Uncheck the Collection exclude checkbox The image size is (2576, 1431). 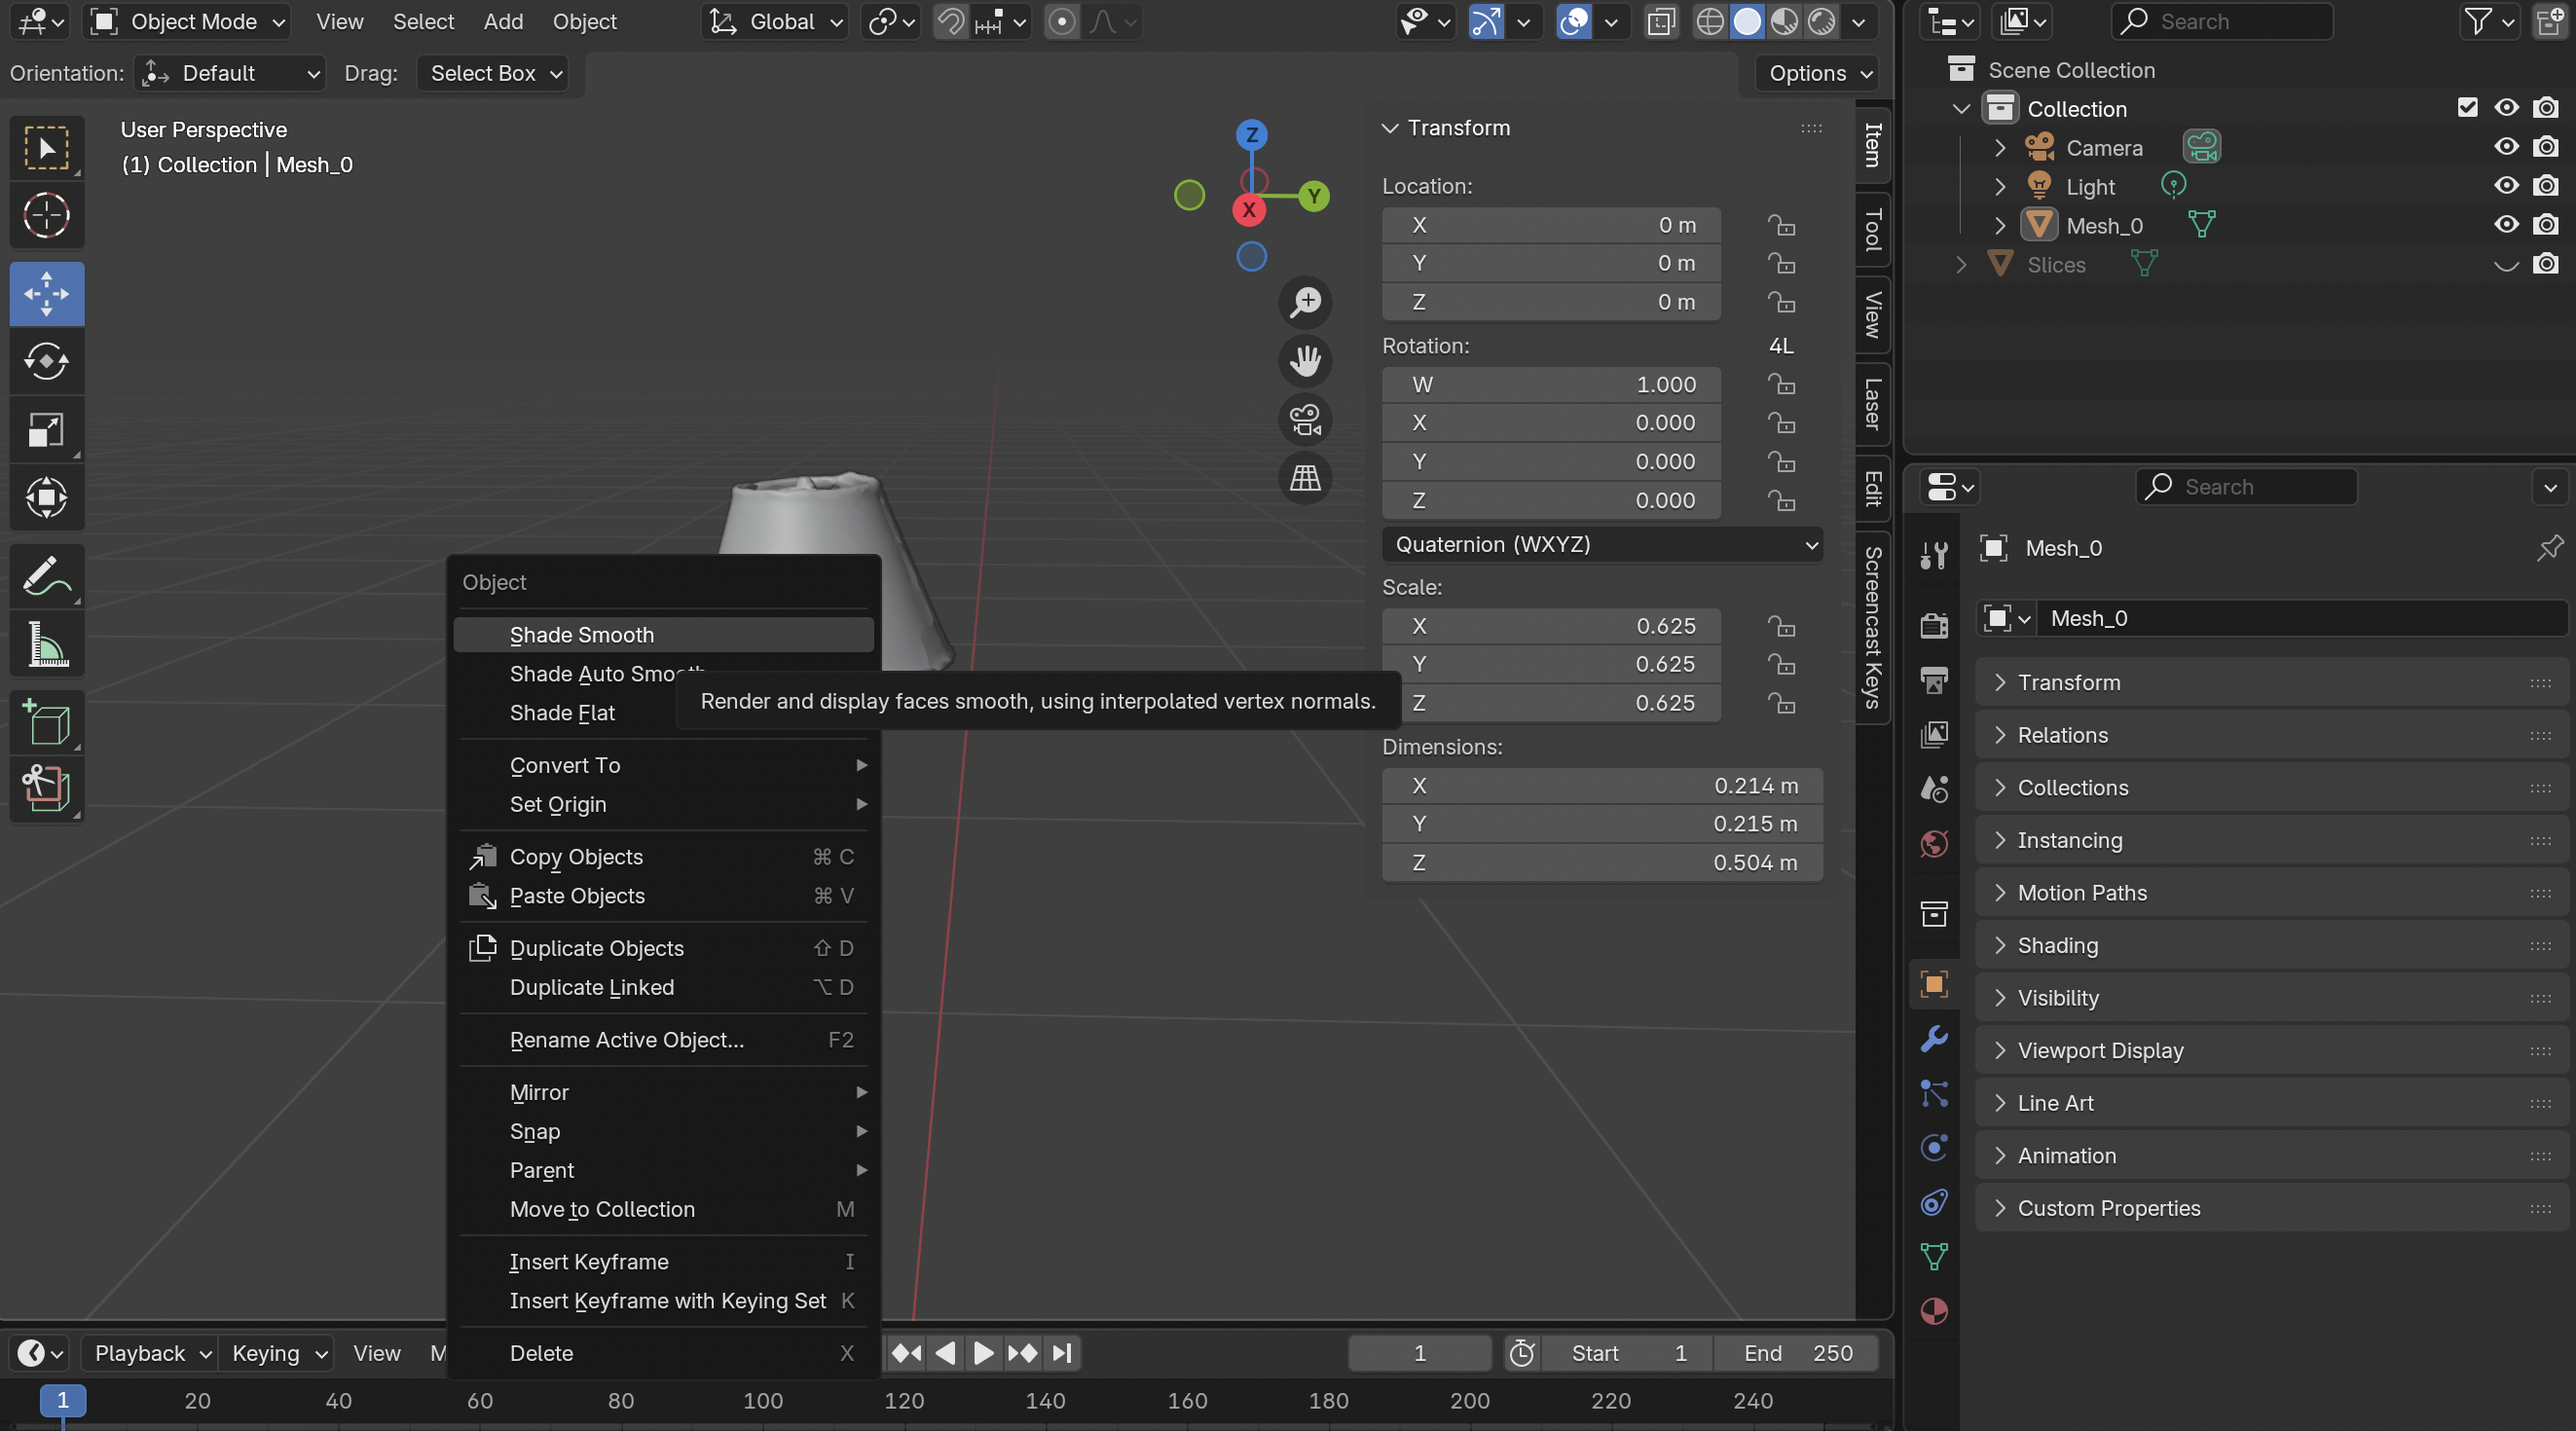[2467, 108]
